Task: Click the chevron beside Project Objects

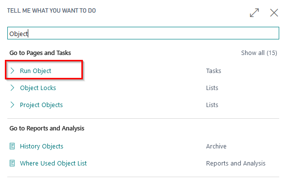Action: pyautogui.click(x=12, y=105)
